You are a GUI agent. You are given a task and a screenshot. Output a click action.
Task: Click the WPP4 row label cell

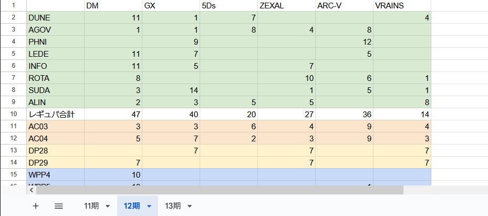point(55,174)
